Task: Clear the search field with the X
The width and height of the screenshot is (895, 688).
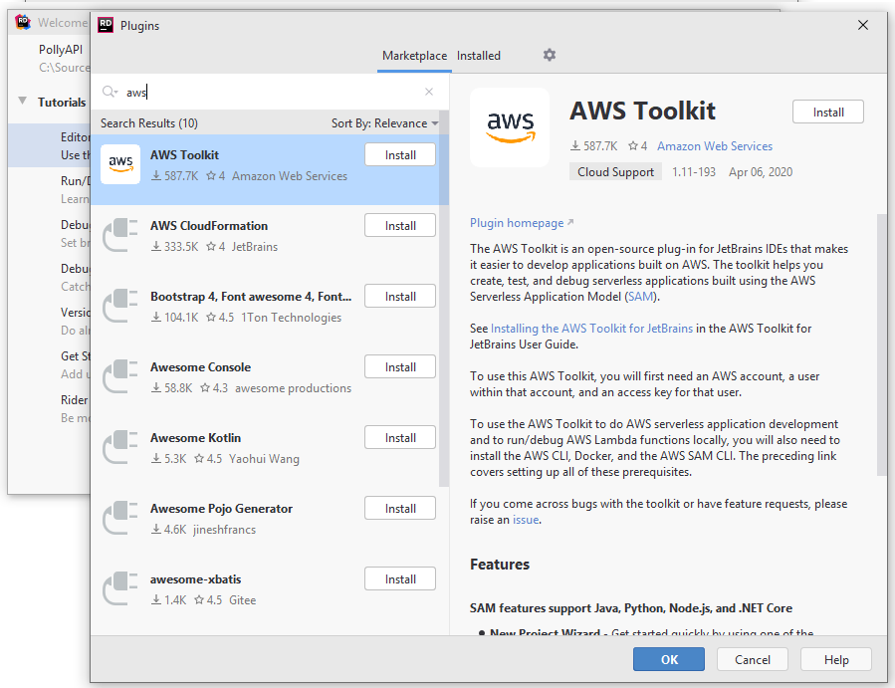Action: tap(429, 92)
